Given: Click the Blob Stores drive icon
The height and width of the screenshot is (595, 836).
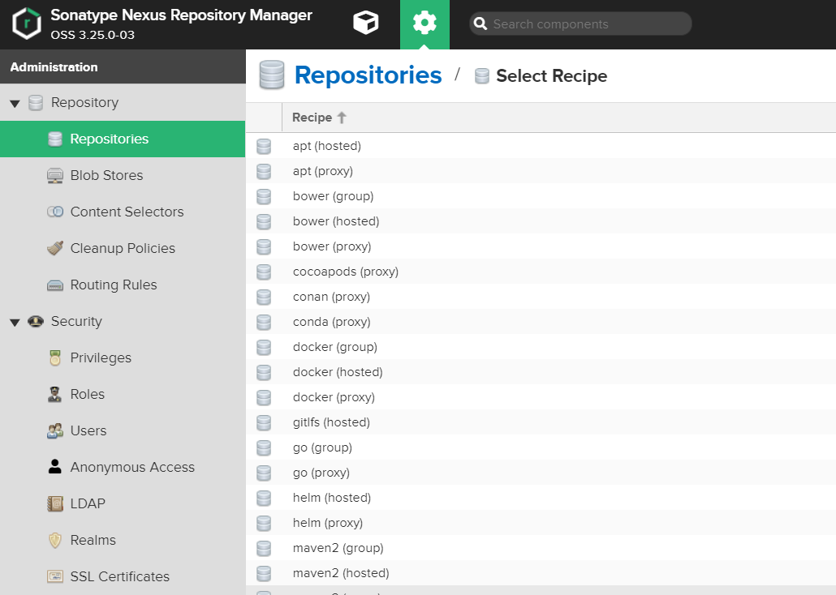Looking at the screenshot, I should [x=55, y=175].
